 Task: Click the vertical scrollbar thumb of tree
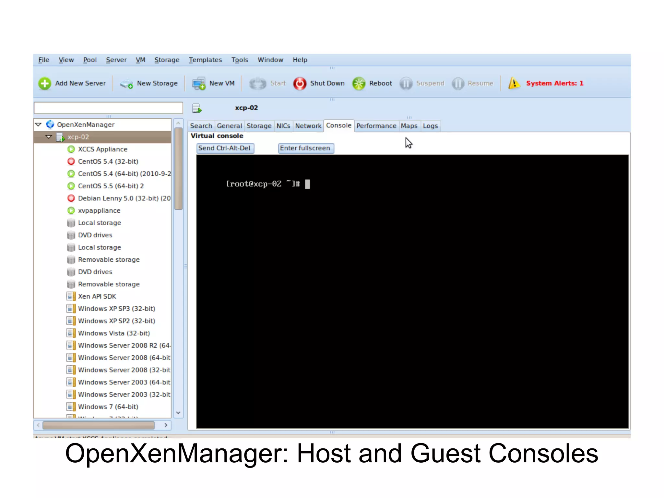(178, 169)
